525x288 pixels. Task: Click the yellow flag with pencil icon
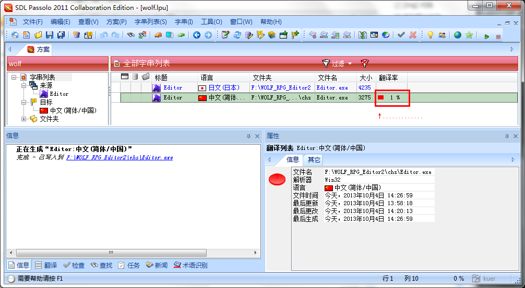pyautogui.click(x=260, y=35)
